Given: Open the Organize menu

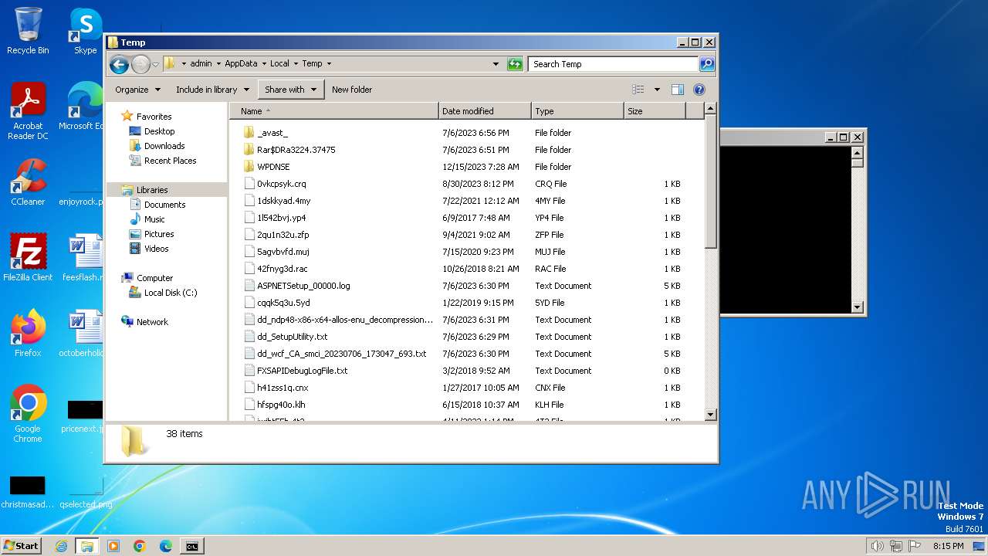Looking at the screenshot, I should pyautogui.click(x=137, y=90).
